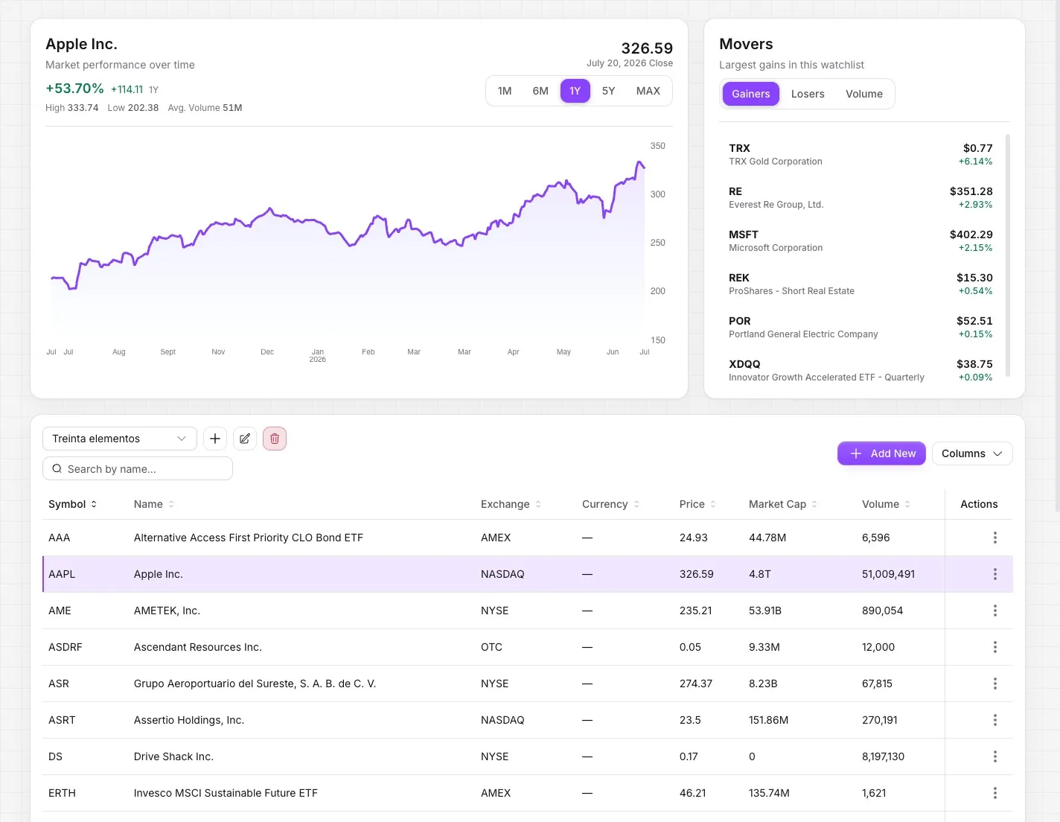Select REK ProShares Short Real Estate
The height and width of the screenshot is (822, 1060).
[861, 284]
